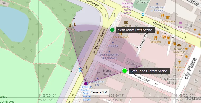201x103 pixels.
Task: Click the shelter icon at the top-left corner
Action: click(4, 4)
